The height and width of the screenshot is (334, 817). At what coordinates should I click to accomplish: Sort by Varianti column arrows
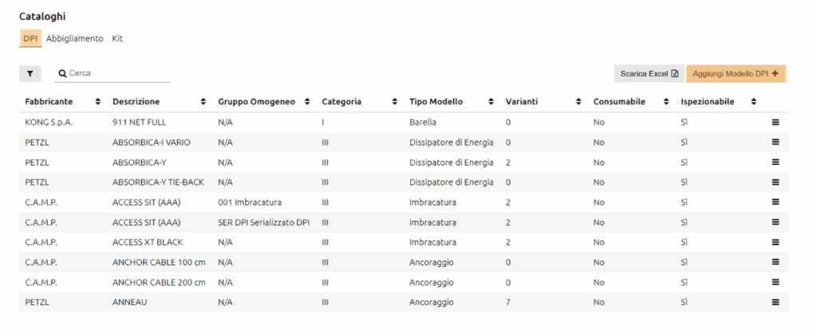tap(578, 102)
